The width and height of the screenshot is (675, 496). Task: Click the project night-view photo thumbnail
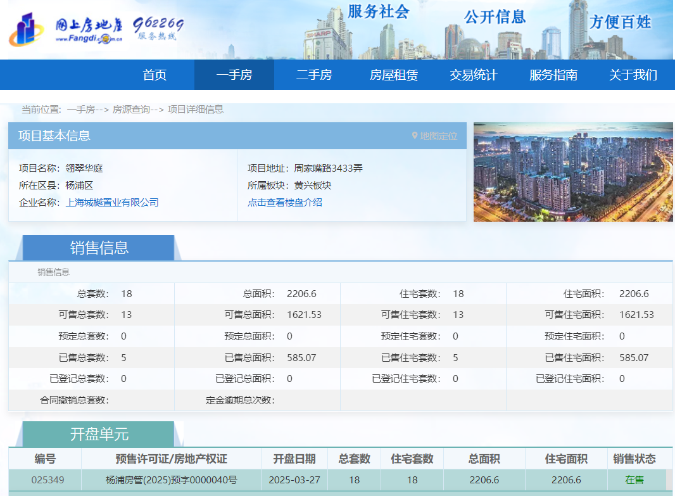tap(573, 172)
